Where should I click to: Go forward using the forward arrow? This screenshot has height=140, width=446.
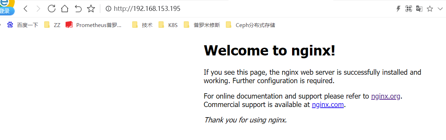click(38, 9)
